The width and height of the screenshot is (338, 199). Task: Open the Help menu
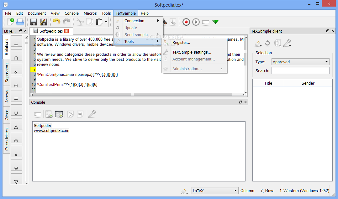(x=145, y=13)
